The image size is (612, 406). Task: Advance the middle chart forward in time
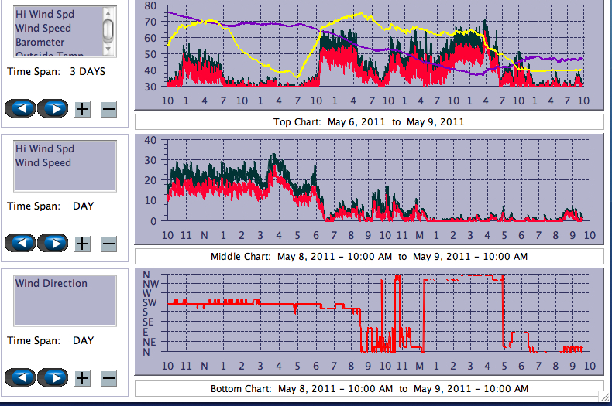click(x=53, y=244)
